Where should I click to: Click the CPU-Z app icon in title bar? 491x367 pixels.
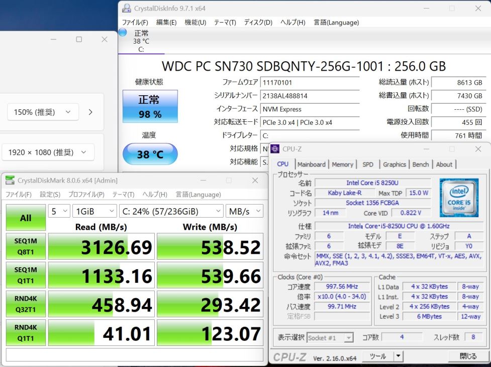[274, 149]
